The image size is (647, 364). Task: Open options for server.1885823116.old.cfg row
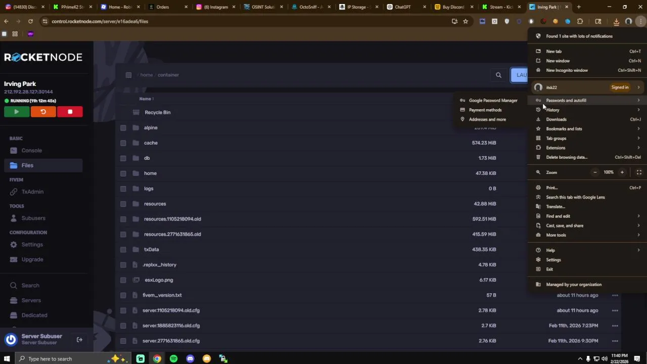615,326
